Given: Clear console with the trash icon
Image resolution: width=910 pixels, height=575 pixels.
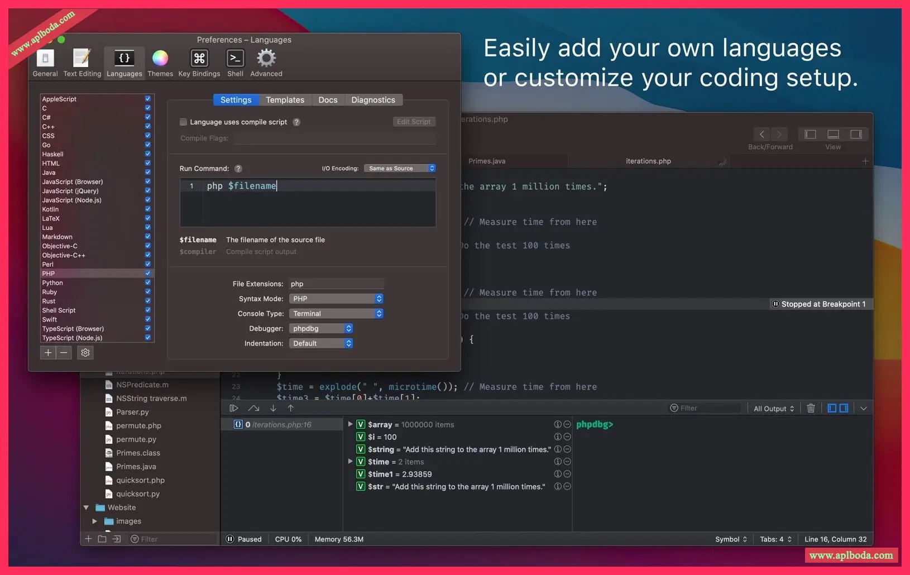Looking at the screenshot, I should [x=811, y=408].
